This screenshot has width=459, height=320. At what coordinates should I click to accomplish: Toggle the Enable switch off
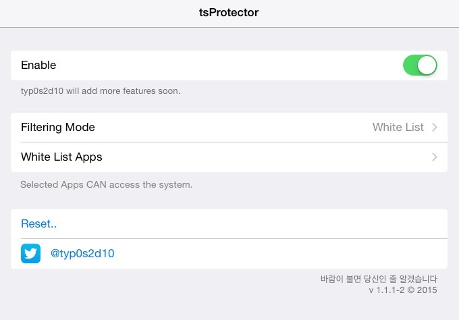(420, 65)
